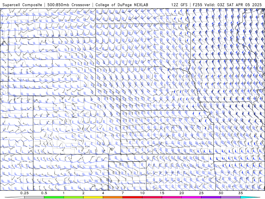This screenshot has height=199, width=265.
Task: Select the purple 25–30 colorbar segment
Action: pos(211,197)
